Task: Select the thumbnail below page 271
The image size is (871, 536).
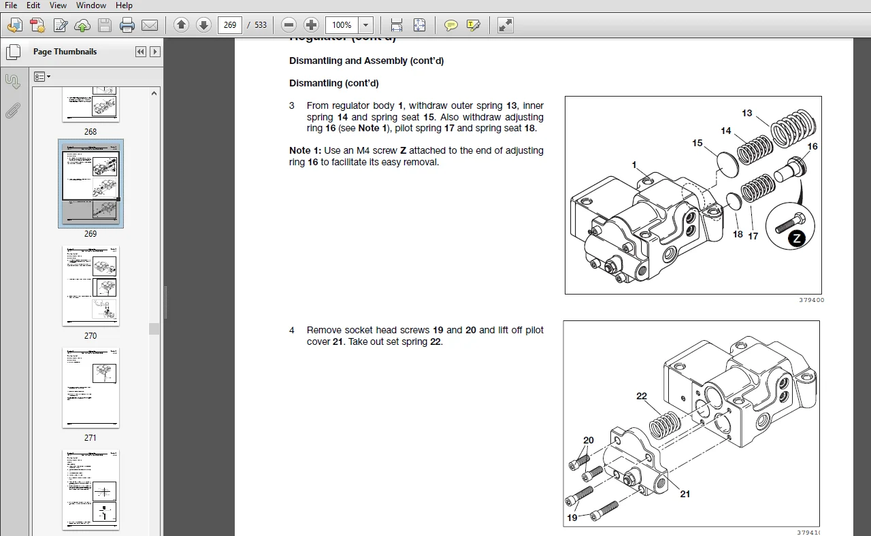Action: click(91, 490)
